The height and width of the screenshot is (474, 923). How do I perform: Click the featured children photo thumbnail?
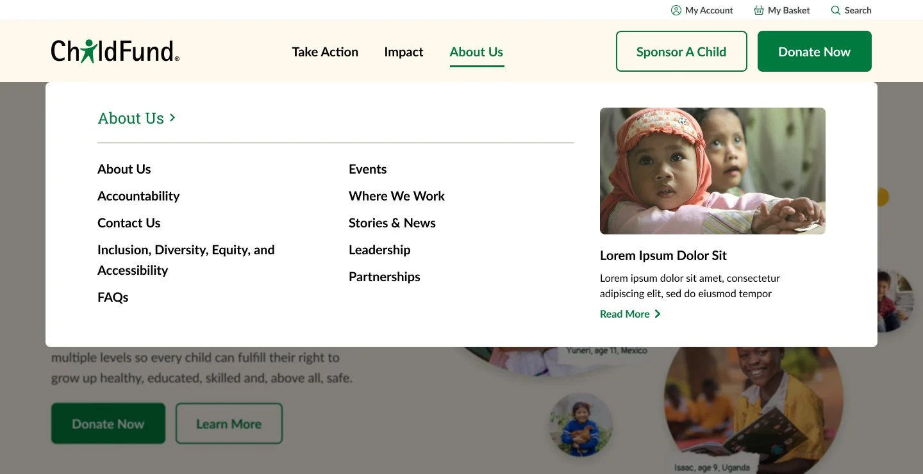point(713,171)
